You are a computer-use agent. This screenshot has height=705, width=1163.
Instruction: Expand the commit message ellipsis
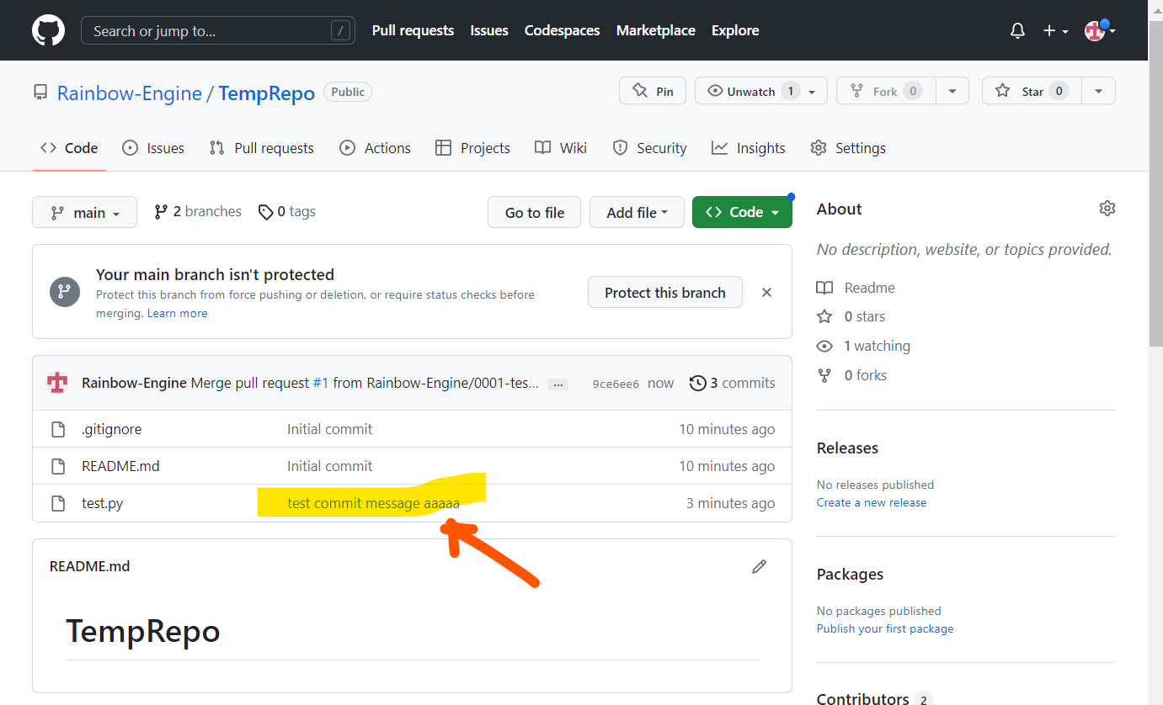coord(557,384)
